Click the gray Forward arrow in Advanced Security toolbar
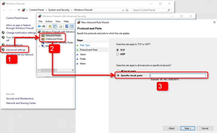 [x=44, y=26]
